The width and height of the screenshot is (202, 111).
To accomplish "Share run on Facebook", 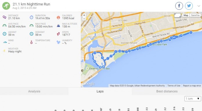I will pyautogui.click(x=179, y=6).
